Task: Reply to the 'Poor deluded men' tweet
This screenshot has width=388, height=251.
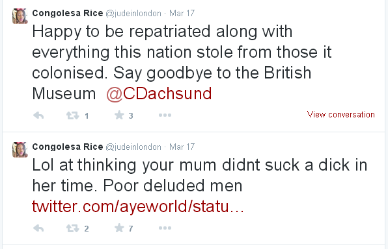Action: pos(38,228)
